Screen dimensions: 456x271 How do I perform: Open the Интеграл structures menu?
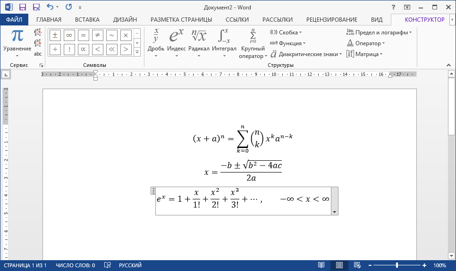(224, 43)
